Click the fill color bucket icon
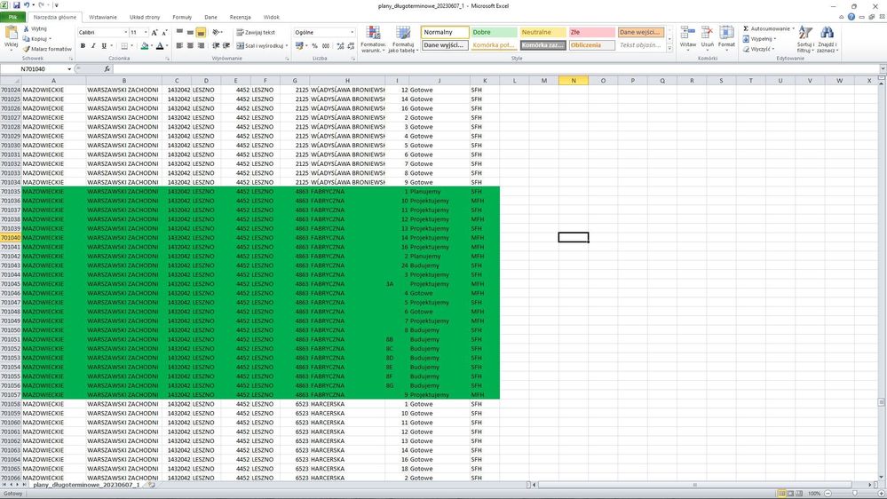This screenshot has height=499, width=887. (146, 46)
